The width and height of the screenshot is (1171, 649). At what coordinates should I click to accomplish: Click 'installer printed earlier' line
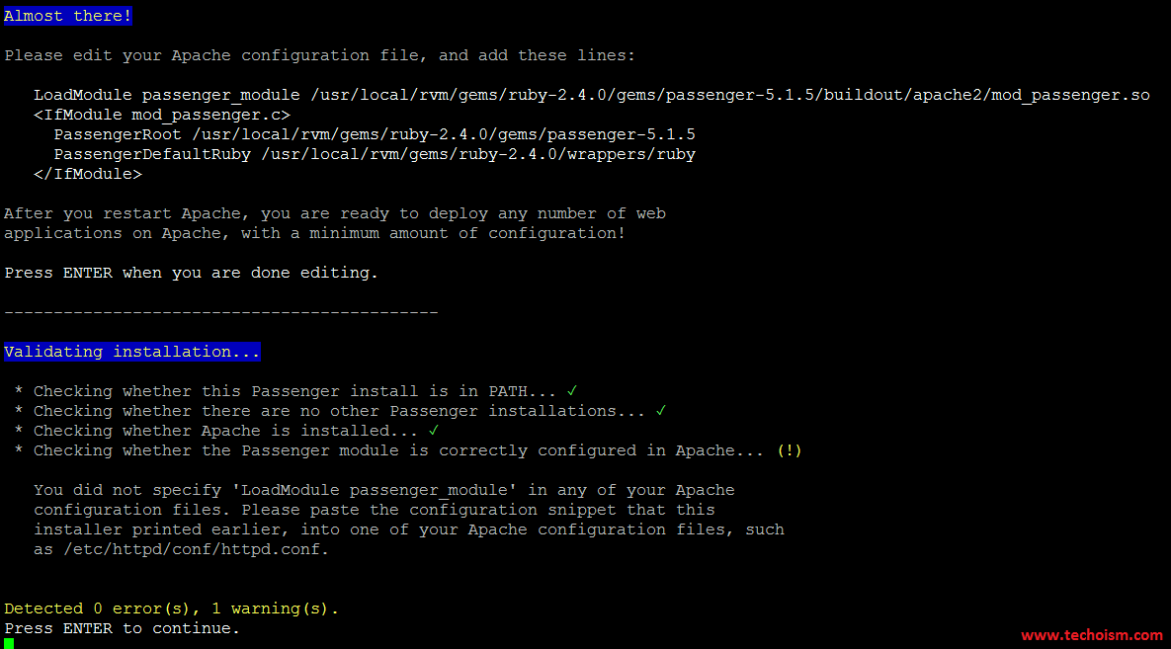pyautogui.click(x=408, y=530)
